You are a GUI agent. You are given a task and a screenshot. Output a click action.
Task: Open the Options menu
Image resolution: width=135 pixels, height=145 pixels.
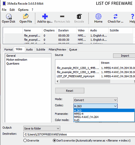coord(23,10)
